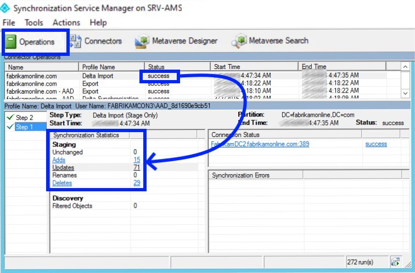Click the FabrikamDC2.fabrikamonline.com:389 connection link

[258, 144]
